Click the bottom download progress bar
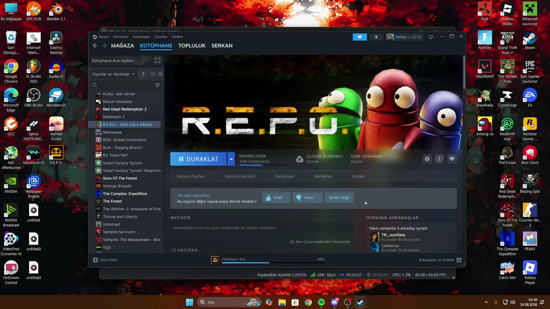This screenshot has width=550, height=309. coord(273,263)
